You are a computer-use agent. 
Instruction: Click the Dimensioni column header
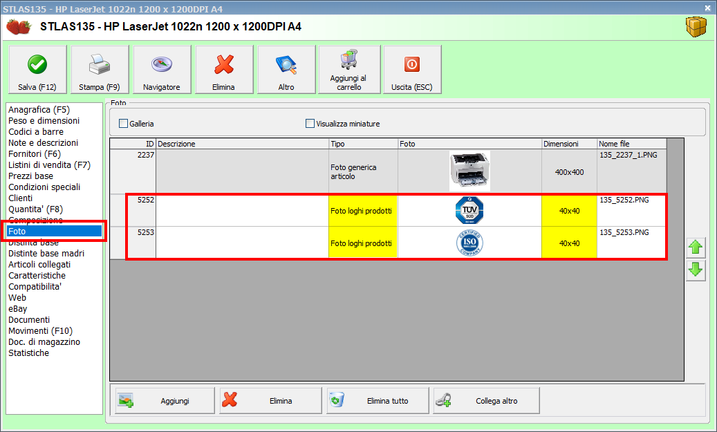pos(569,144)
